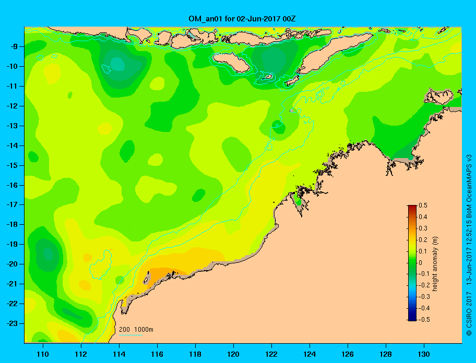Click latitude axis label "-14"
Image resolution: width=476 pixels, height=363 pixels.
pos(11,146)
